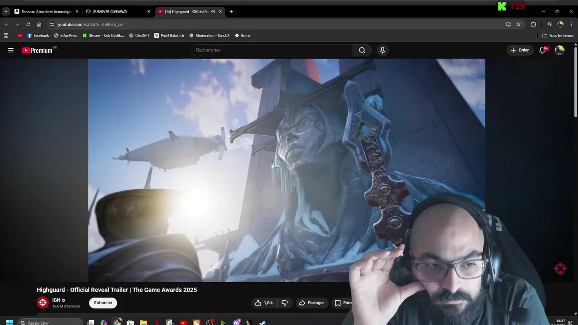Open the Moderation - Kick.CX bookmark
This screenshot has height=325, width=578.
click(210, 35)
